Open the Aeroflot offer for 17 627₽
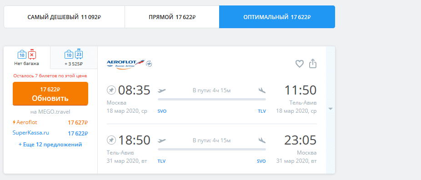The width and height of the screenshot is (421, 180). tap(50, 122)
